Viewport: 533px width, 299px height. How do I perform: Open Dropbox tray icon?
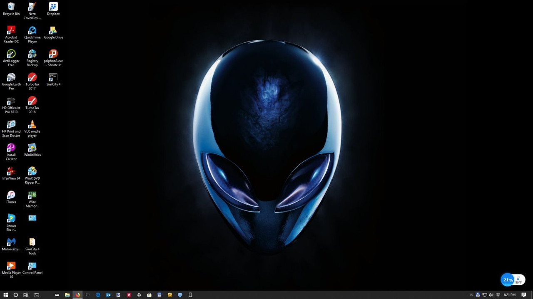(498, 295)
